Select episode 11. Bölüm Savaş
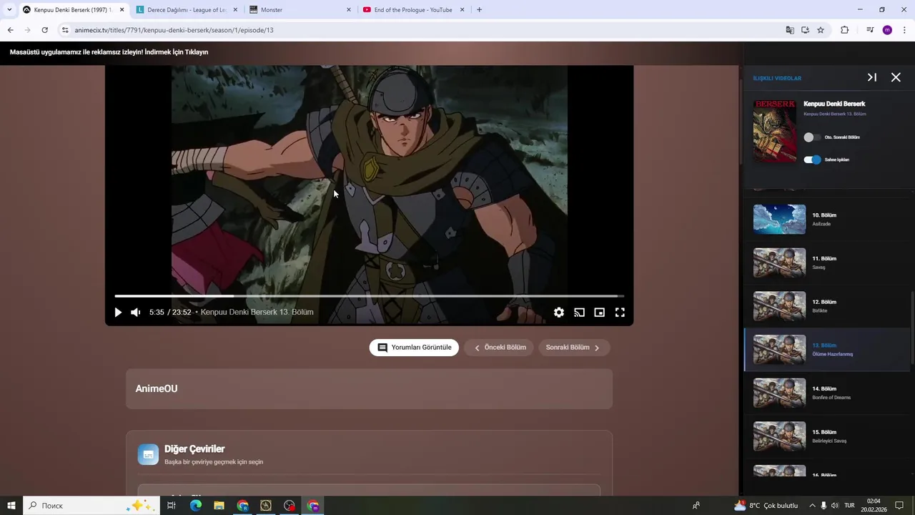 [828, 263]
